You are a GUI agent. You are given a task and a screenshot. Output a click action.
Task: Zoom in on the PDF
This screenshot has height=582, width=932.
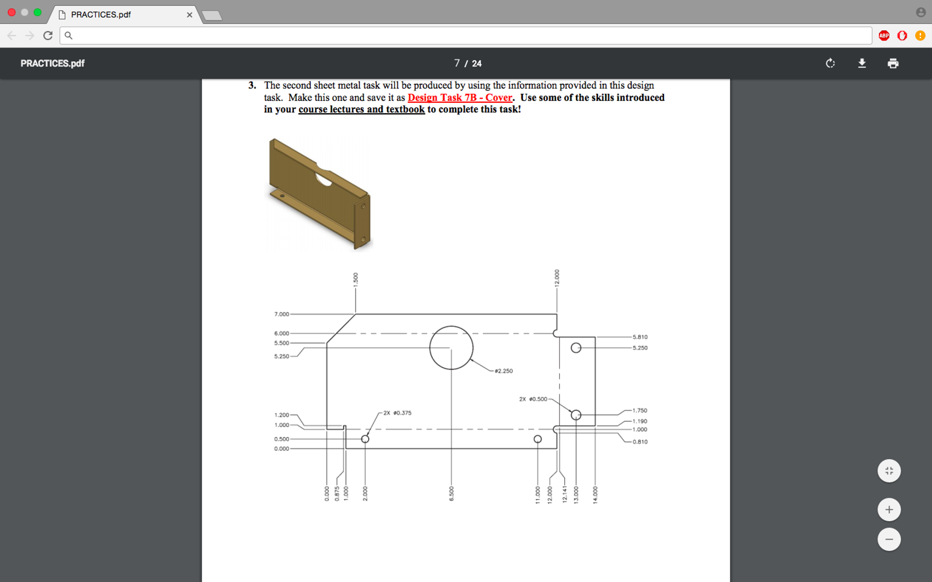pyautogui.click(x=889, y=509)
